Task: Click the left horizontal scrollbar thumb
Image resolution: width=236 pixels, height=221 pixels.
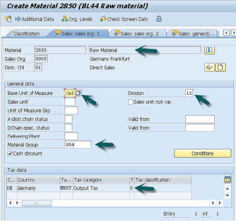Action: point(37,203)
